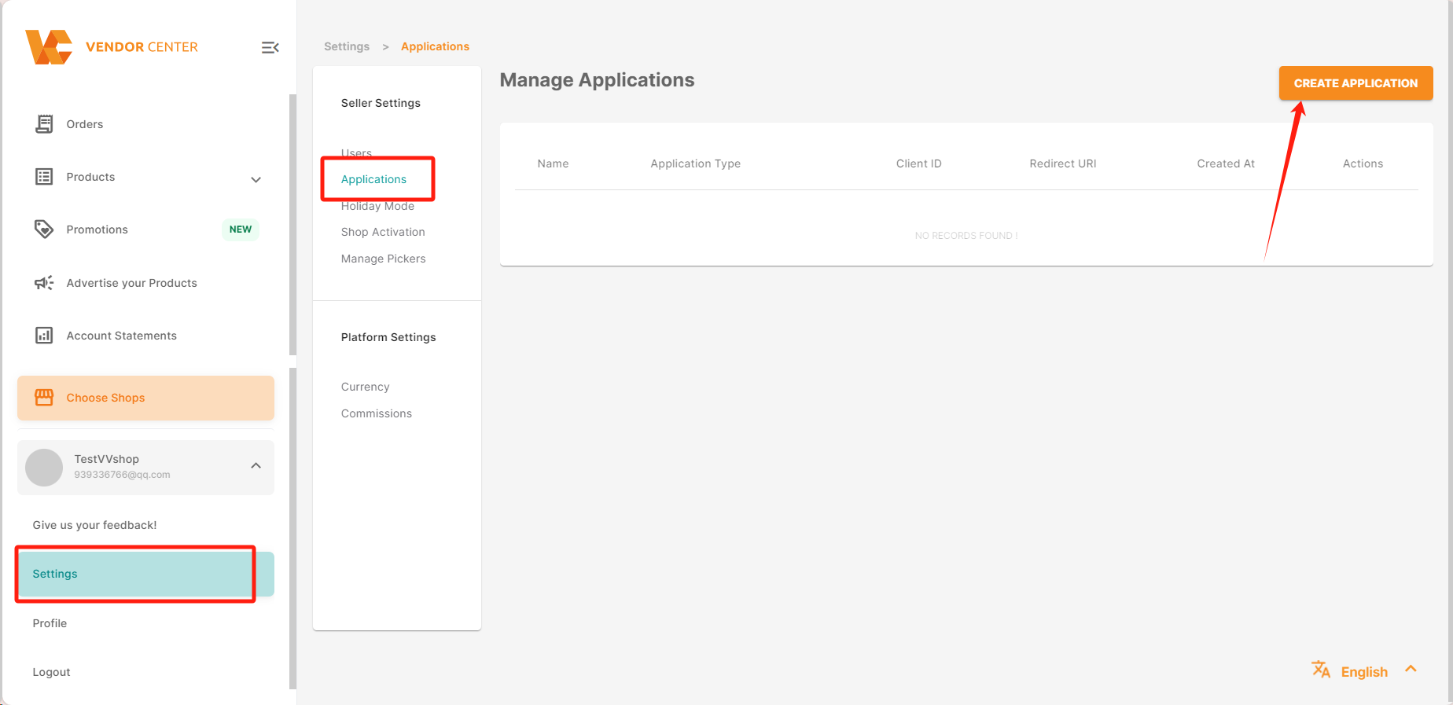Click the Account Statements chart icon
Viewport: 1453px width, 705px height.
(x=44, y=336)
